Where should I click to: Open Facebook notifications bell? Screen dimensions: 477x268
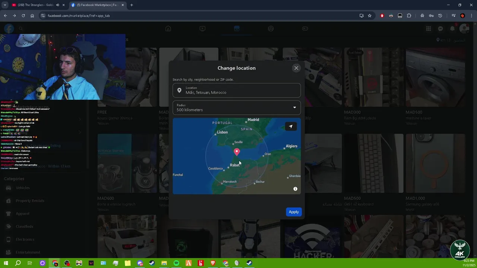click(x=452, y=29)
